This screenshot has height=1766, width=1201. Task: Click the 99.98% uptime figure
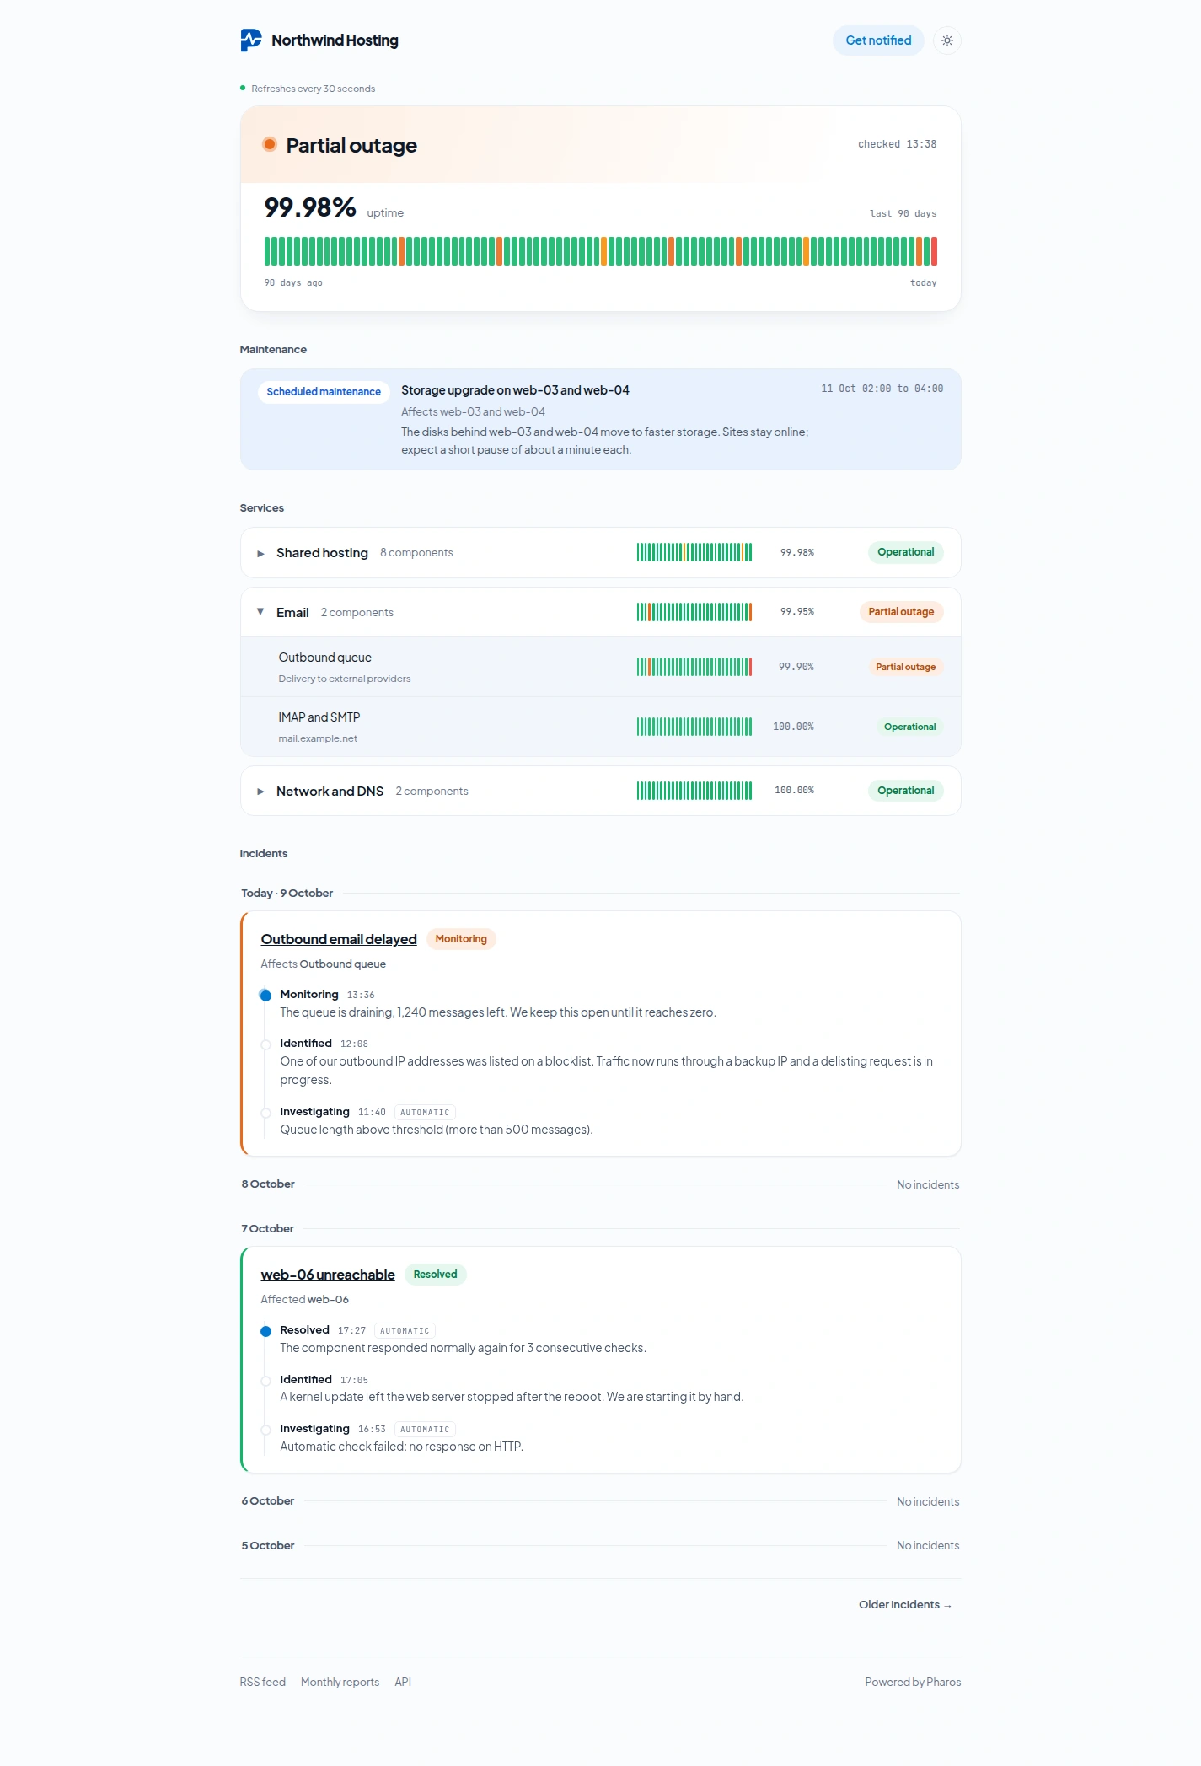coord(310,207)
